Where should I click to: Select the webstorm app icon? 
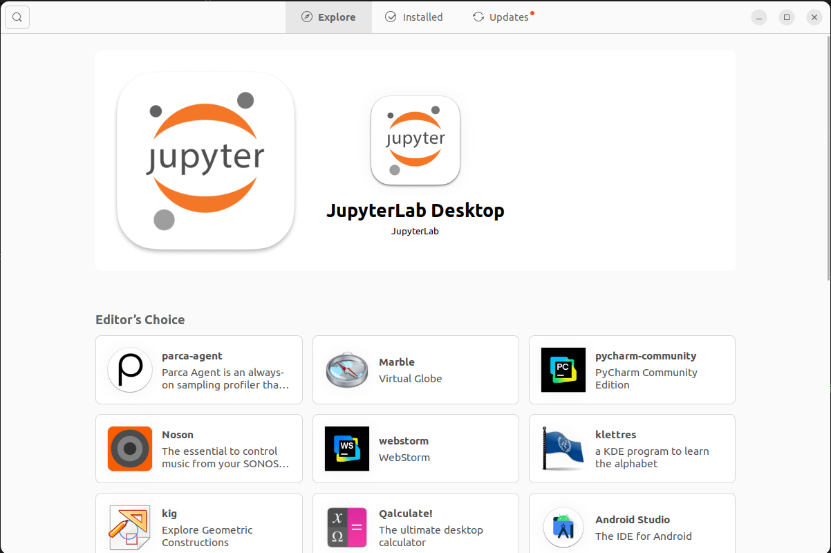coord(346,449)
